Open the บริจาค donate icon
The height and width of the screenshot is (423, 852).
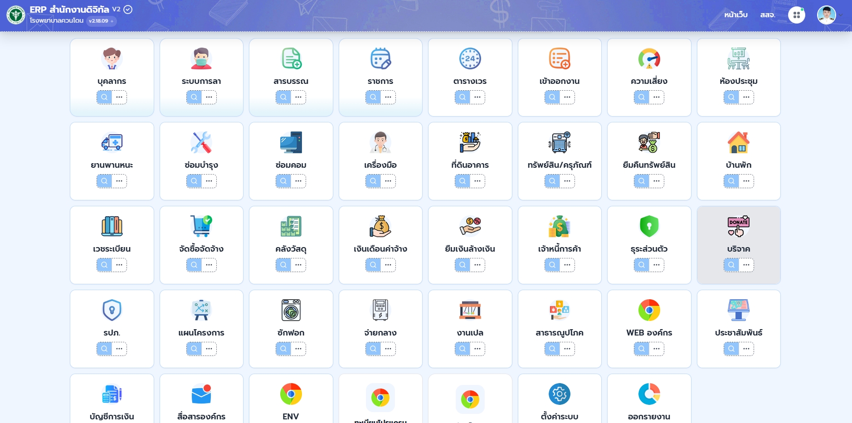point(739,226)
